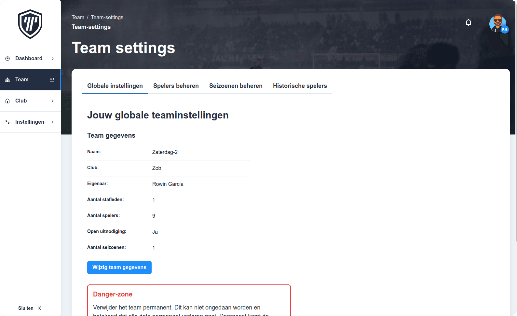The width and height of the screenshot is (517, 316).
Task: Follow the Team breadcrumb link
Action: [x=78, y=17]
